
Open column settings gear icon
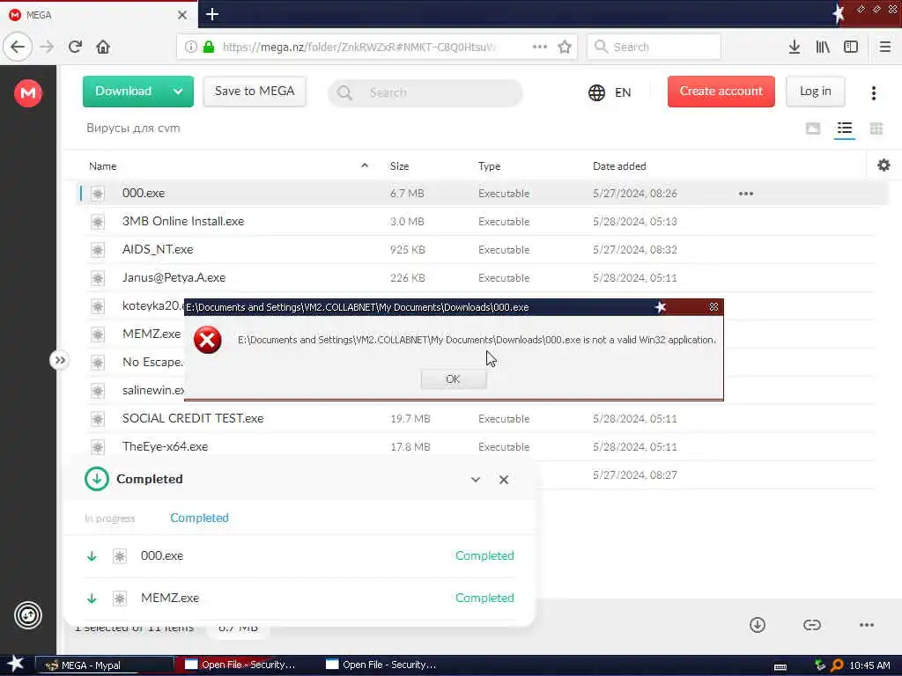[x=884, y=165]
